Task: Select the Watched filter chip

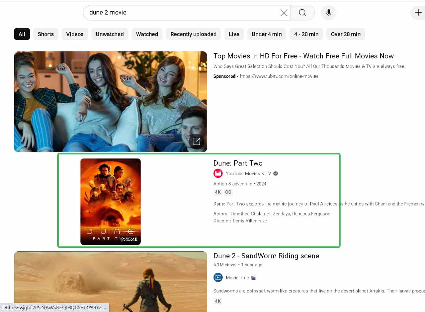Action: [147, 34]
